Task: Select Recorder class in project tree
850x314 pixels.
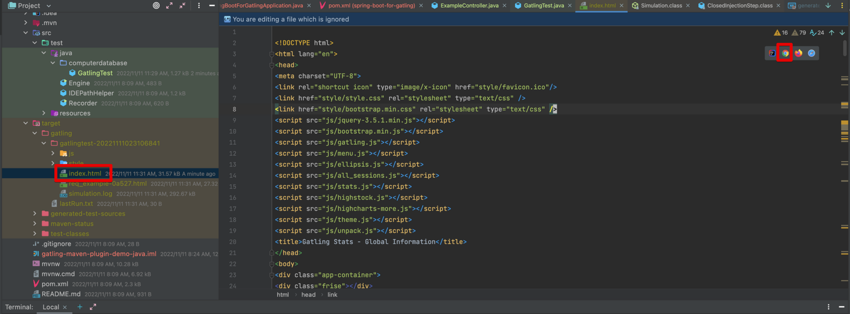Action: pos(83,103)
